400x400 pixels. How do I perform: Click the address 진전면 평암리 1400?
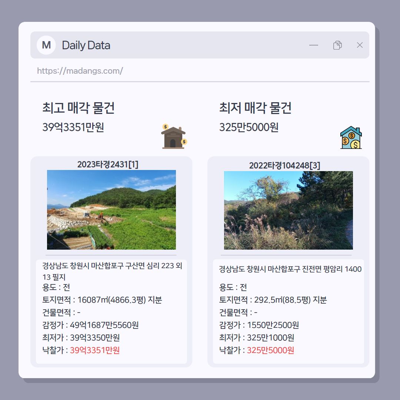click(290, 269)
